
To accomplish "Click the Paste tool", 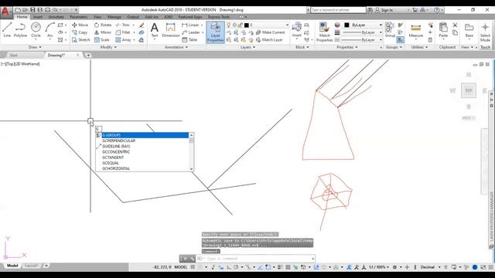I will coord(443,31).
